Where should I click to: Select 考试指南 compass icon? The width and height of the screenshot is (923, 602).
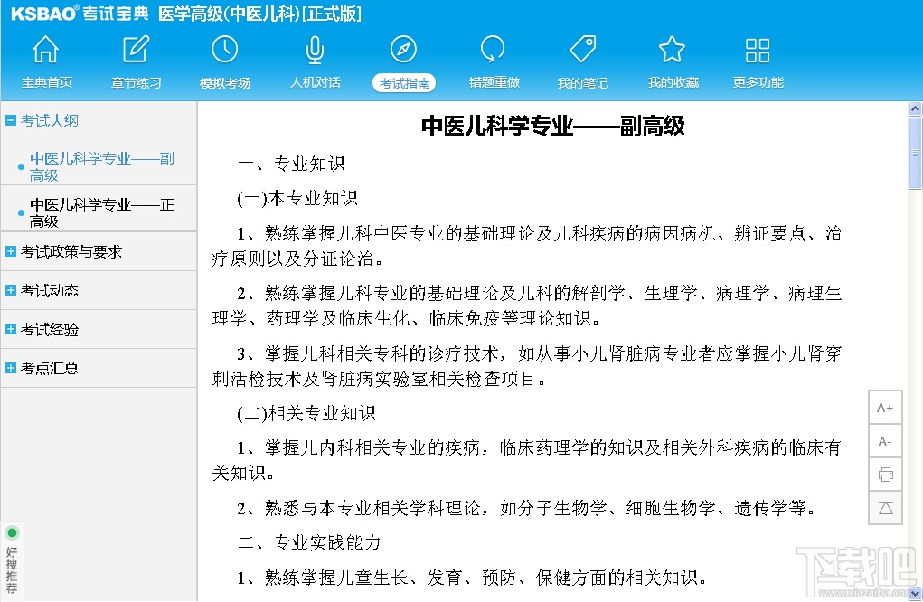[404, 50]
